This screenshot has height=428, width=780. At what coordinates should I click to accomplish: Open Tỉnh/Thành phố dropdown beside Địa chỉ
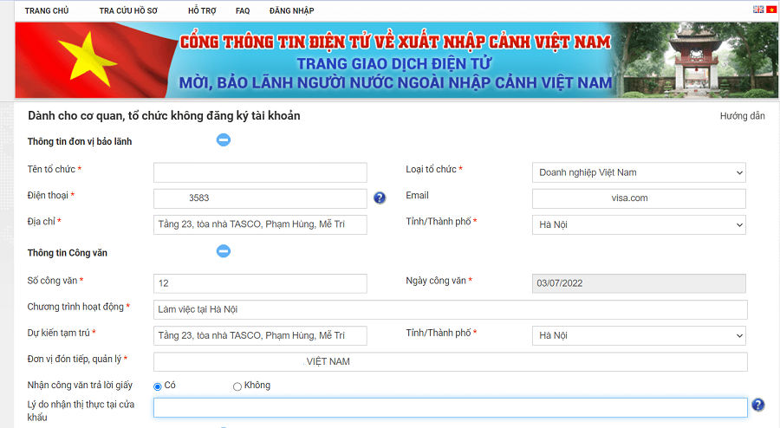click(x=639, y=225)
